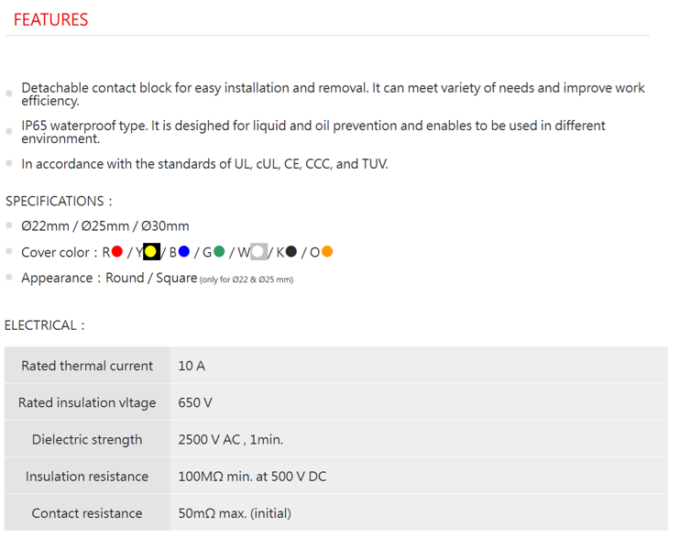Select the white cover color swatch
This screenshot has height=538, width=679.
tap(258, 252)
